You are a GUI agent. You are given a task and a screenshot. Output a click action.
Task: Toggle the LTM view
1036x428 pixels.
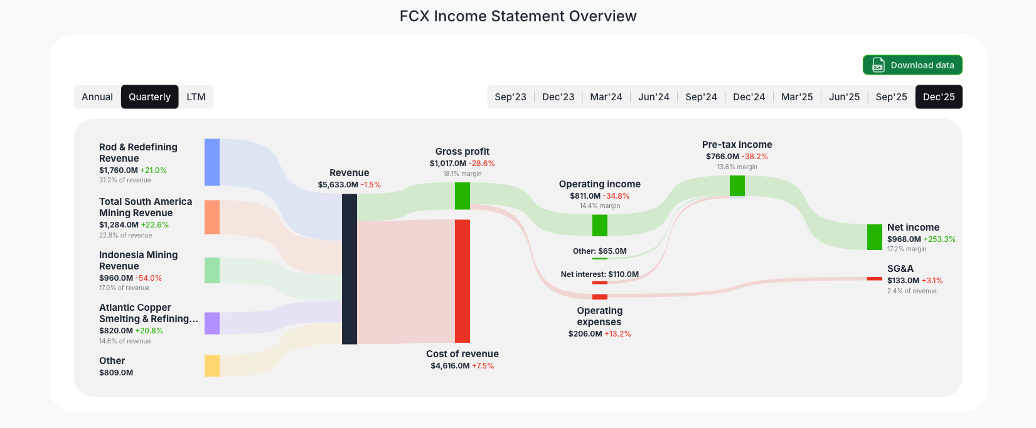coord(196,97)
